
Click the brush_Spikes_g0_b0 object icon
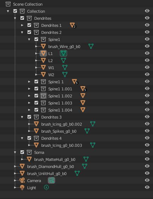[36, 131]
